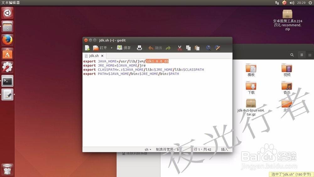Copy the selected text
The image size is (314, 177).
(188, 48)
